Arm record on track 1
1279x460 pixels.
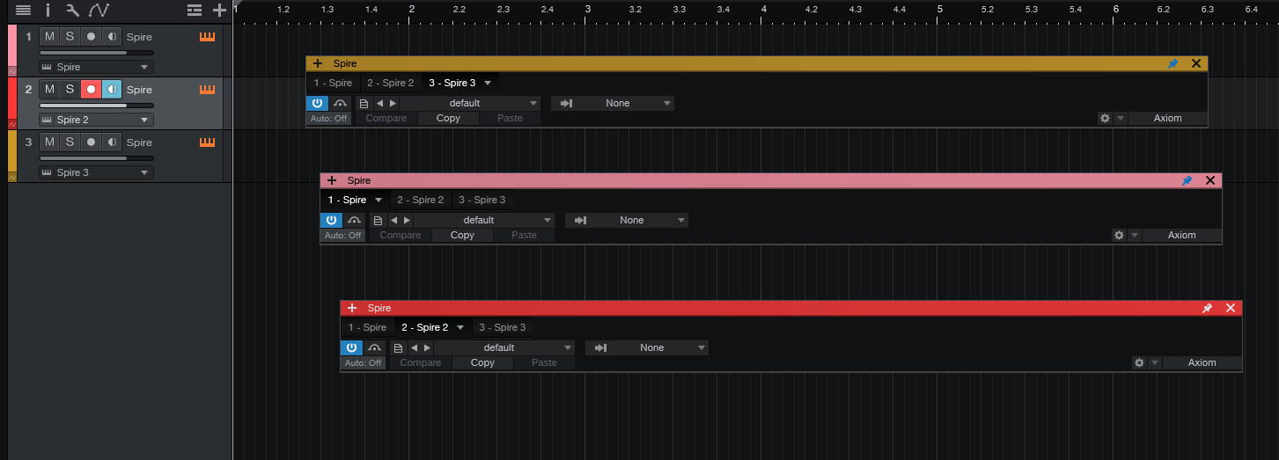click(x=90, y=37)
